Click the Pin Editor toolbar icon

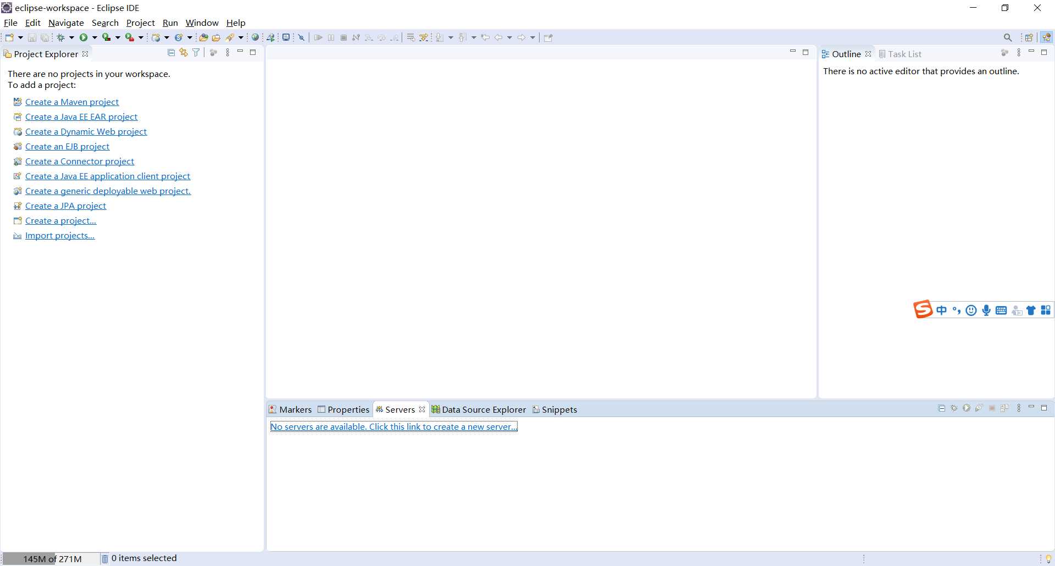point(548,37)
